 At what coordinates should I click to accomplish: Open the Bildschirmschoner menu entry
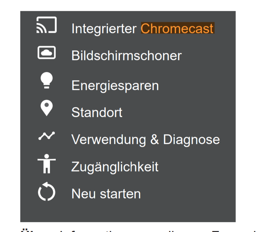(126, 56)
